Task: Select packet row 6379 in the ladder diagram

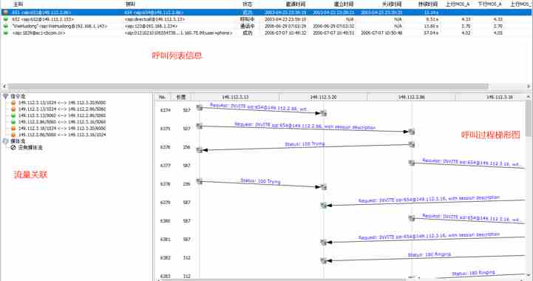Action: tap(340, 203)
